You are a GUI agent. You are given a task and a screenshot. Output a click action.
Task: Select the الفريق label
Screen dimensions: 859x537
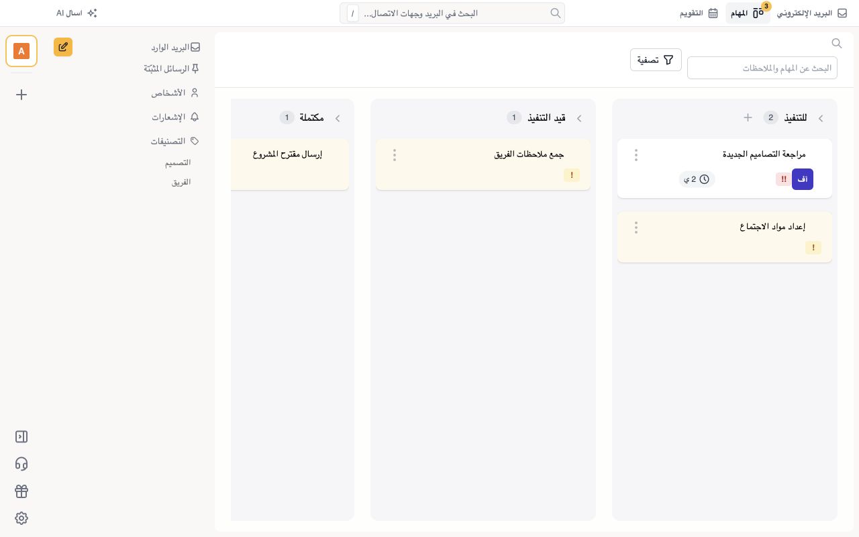pos(181,182)
